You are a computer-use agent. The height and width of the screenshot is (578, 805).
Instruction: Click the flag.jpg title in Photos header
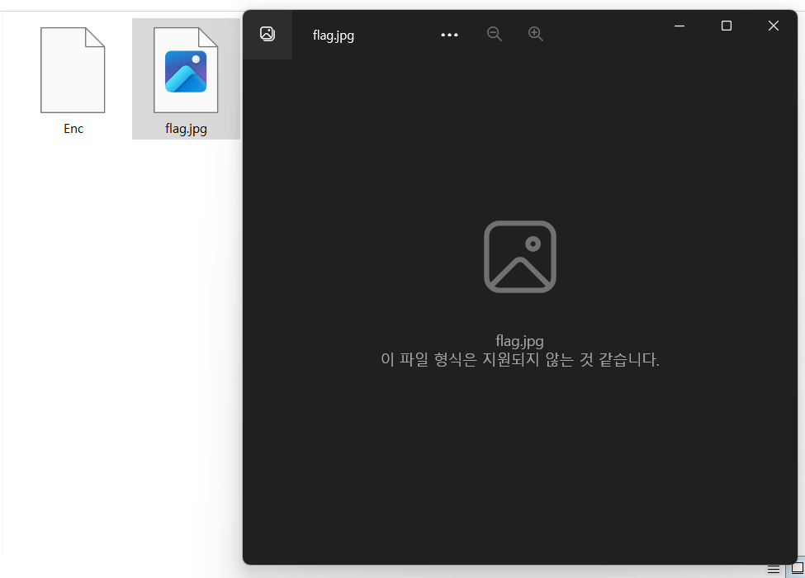tap(334, 36)
